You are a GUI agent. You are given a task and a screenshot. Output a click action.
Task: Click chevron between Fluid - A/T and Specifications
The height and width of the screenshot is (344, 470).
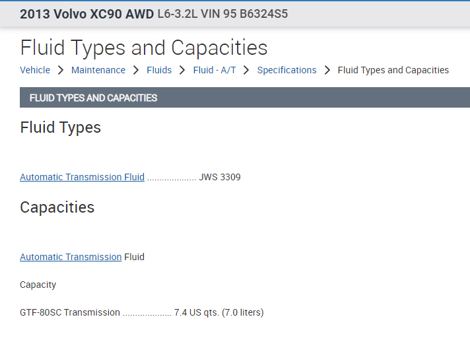(246, 70)
